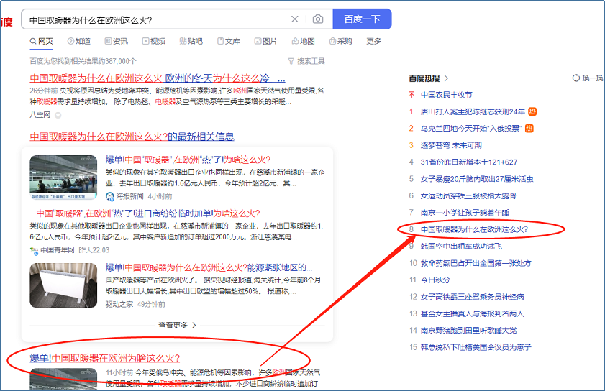Image resolution: width=605 pixels, height=391 pixels.
Task: Open hot search 今日秋分
Action: coord(435,280)
